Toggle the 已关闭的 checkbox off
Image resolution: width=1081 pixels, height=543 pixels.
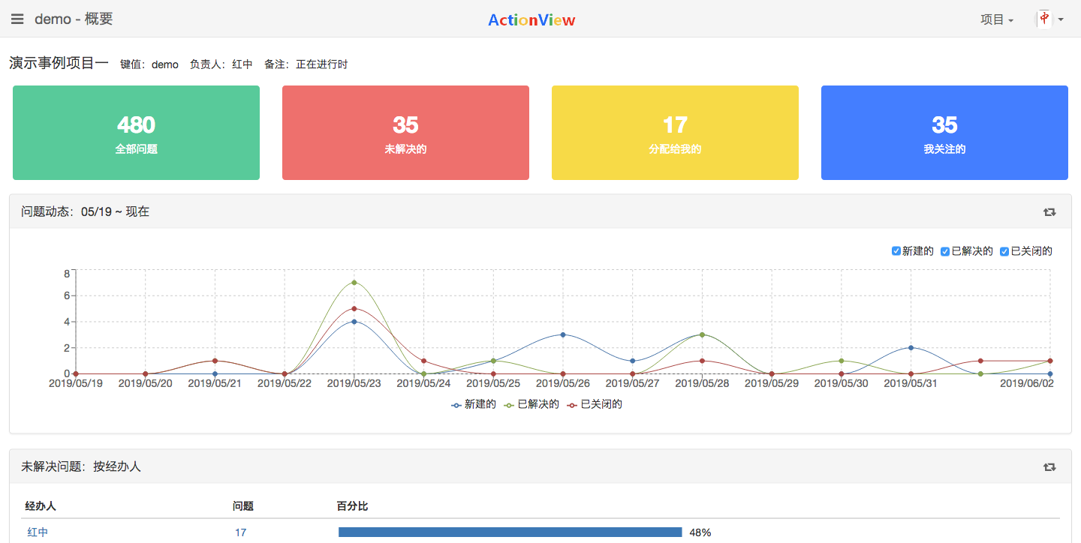(x=1004, y=250)
